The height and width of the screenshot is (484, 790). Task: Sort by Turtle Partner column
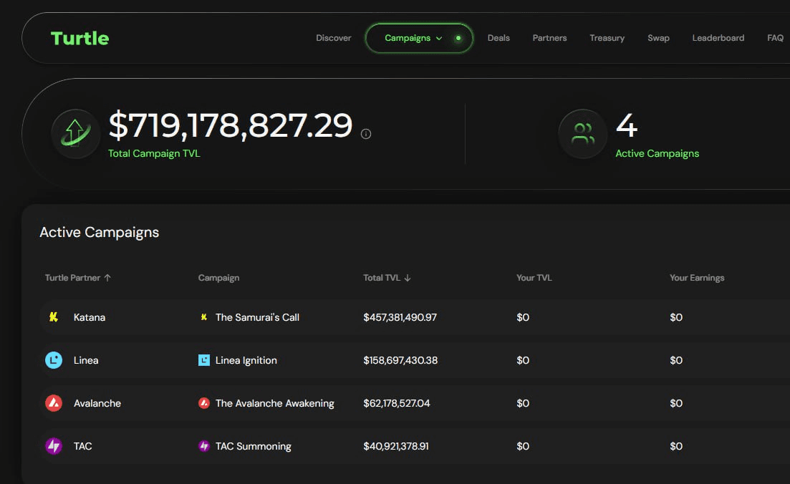pyautogui.click(x=77, y=278)
